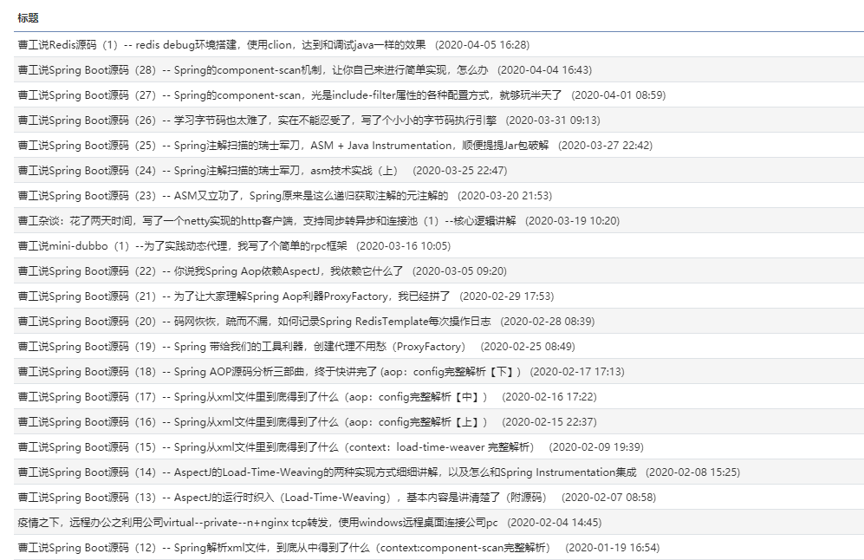Viewport: 864px width, 560px height.
Task: Click the date (2020-02-28 08:39)
Action: (x=548, y=322)
